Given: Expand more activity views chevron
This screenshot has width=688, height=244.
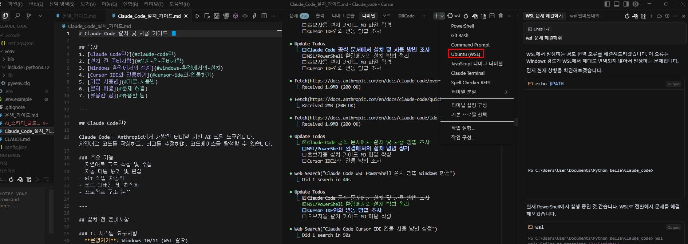Looking at the screenshot, I should (40, 16).
